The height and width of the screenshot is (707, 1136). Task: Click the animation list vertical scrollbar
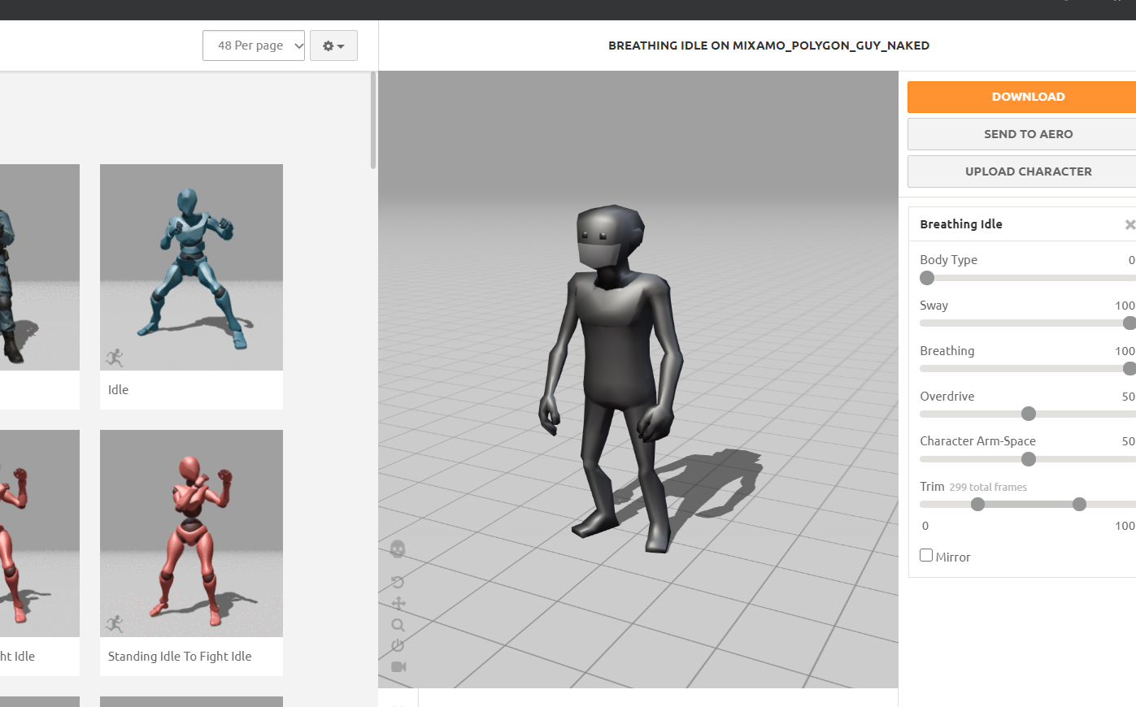click(x=373, y=120)
